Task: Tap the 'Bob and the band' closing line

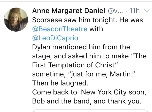Action: (x=86, y=101)
